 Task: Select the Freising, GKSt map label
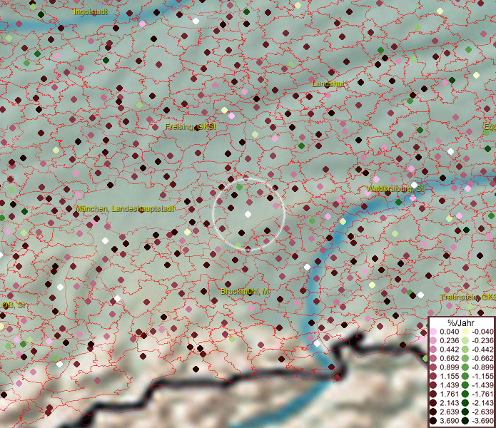coord(191,127)
